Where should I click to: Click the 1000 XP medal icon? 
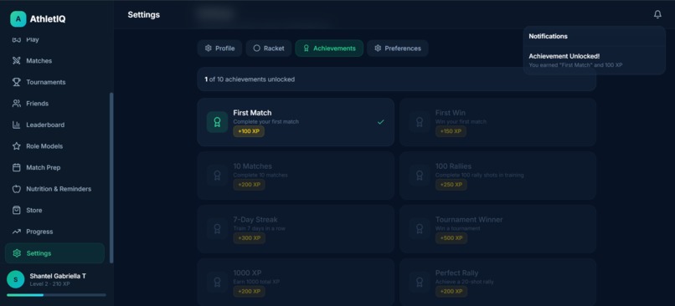[218, 282]
